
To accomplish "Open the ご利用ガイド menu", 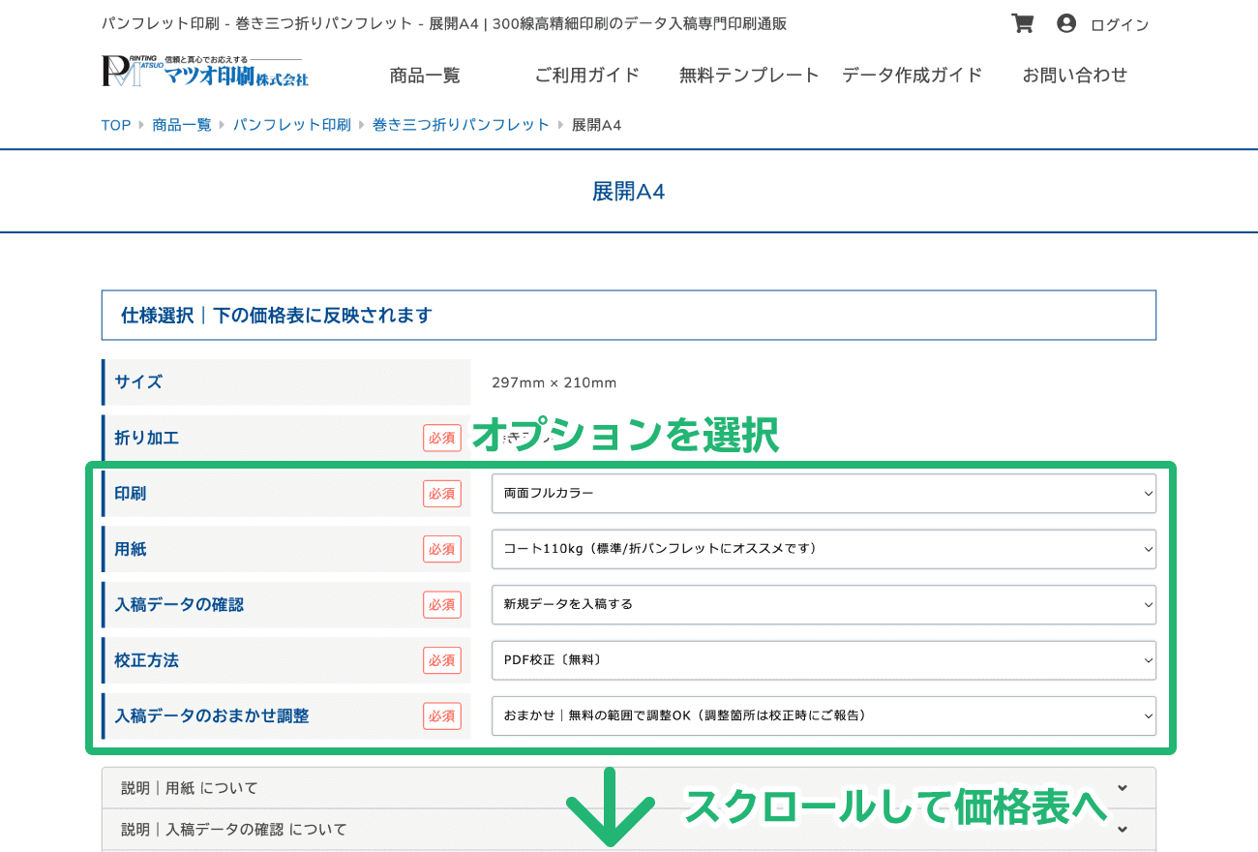I will [x=586, y=75].
